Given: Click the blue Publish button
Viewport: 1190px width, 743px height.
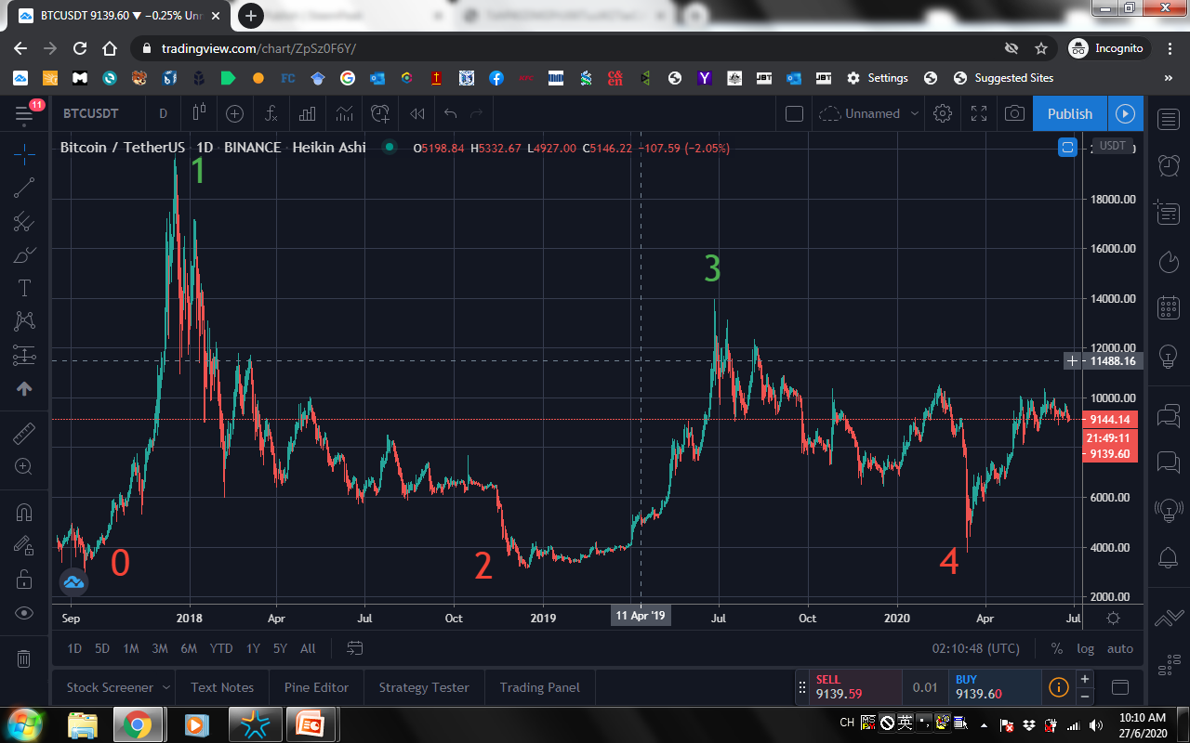Looking at the screenshot, I should [1069, 113].
